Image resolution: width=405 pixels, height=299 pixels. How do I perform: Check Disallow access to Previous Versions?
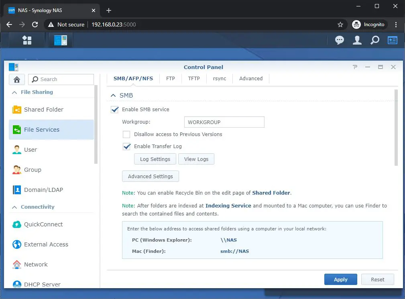(x=126, y=134)
